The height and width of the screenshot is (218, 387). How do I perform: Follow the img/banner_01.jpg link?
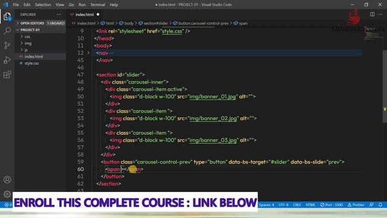pos(212,97)
